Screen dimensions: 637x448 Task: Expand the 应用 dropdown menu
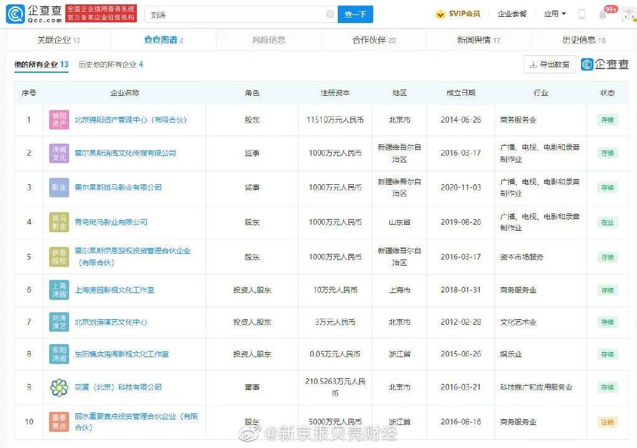[555, 14]
